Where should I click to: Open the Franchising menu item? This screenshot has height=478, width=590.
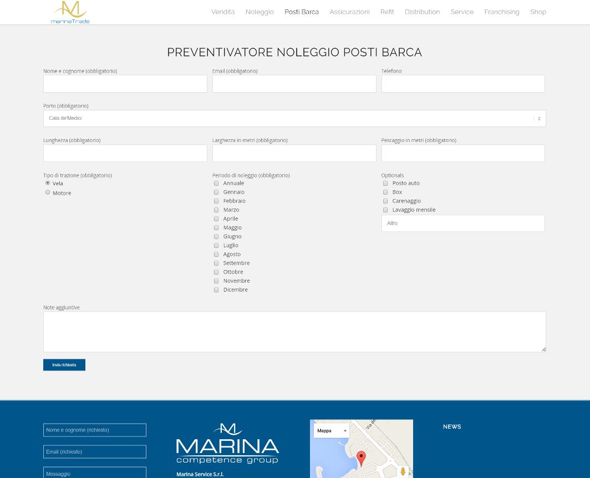click(502, 12)
